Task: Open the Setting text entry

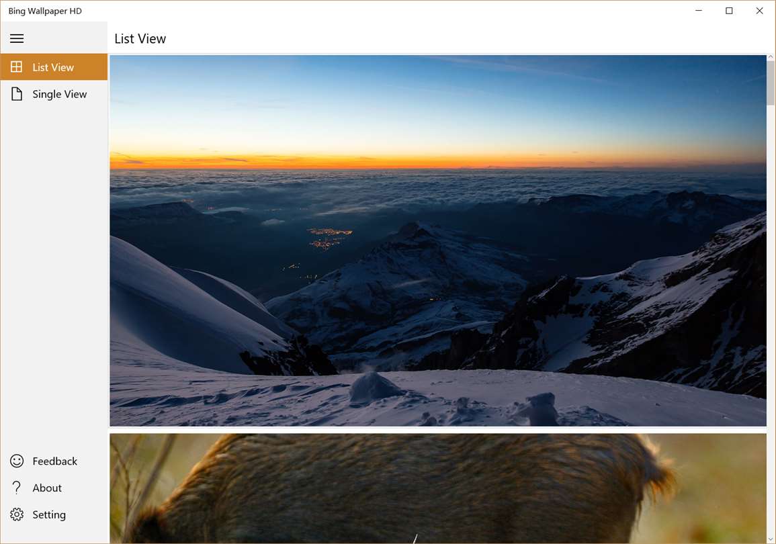Action: tap(49, 514)
